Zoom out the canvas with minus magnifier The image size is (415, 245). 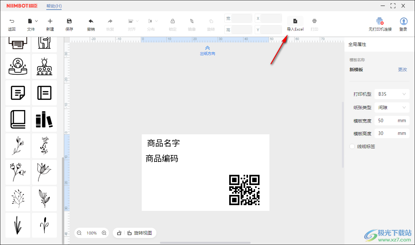point(79,233)
